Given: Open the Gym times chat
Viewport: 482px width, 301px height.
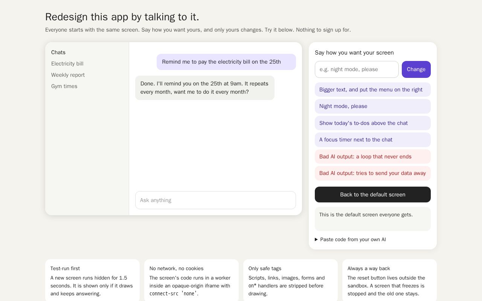Looking at the screenshot, I should click(x=64, y=86).
